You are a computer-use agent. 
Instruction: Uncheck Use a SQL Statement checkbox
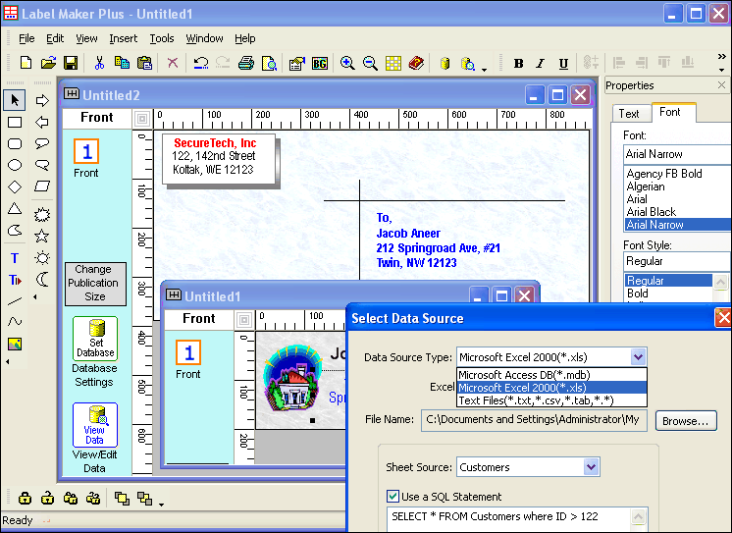(x=393, y=497)
